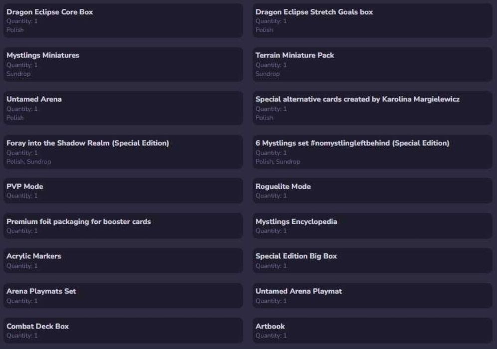The width and height of the screenshot is (497, 349).
Task: Click the Arena Playmats Set card
Action: [x=123, y=296]
